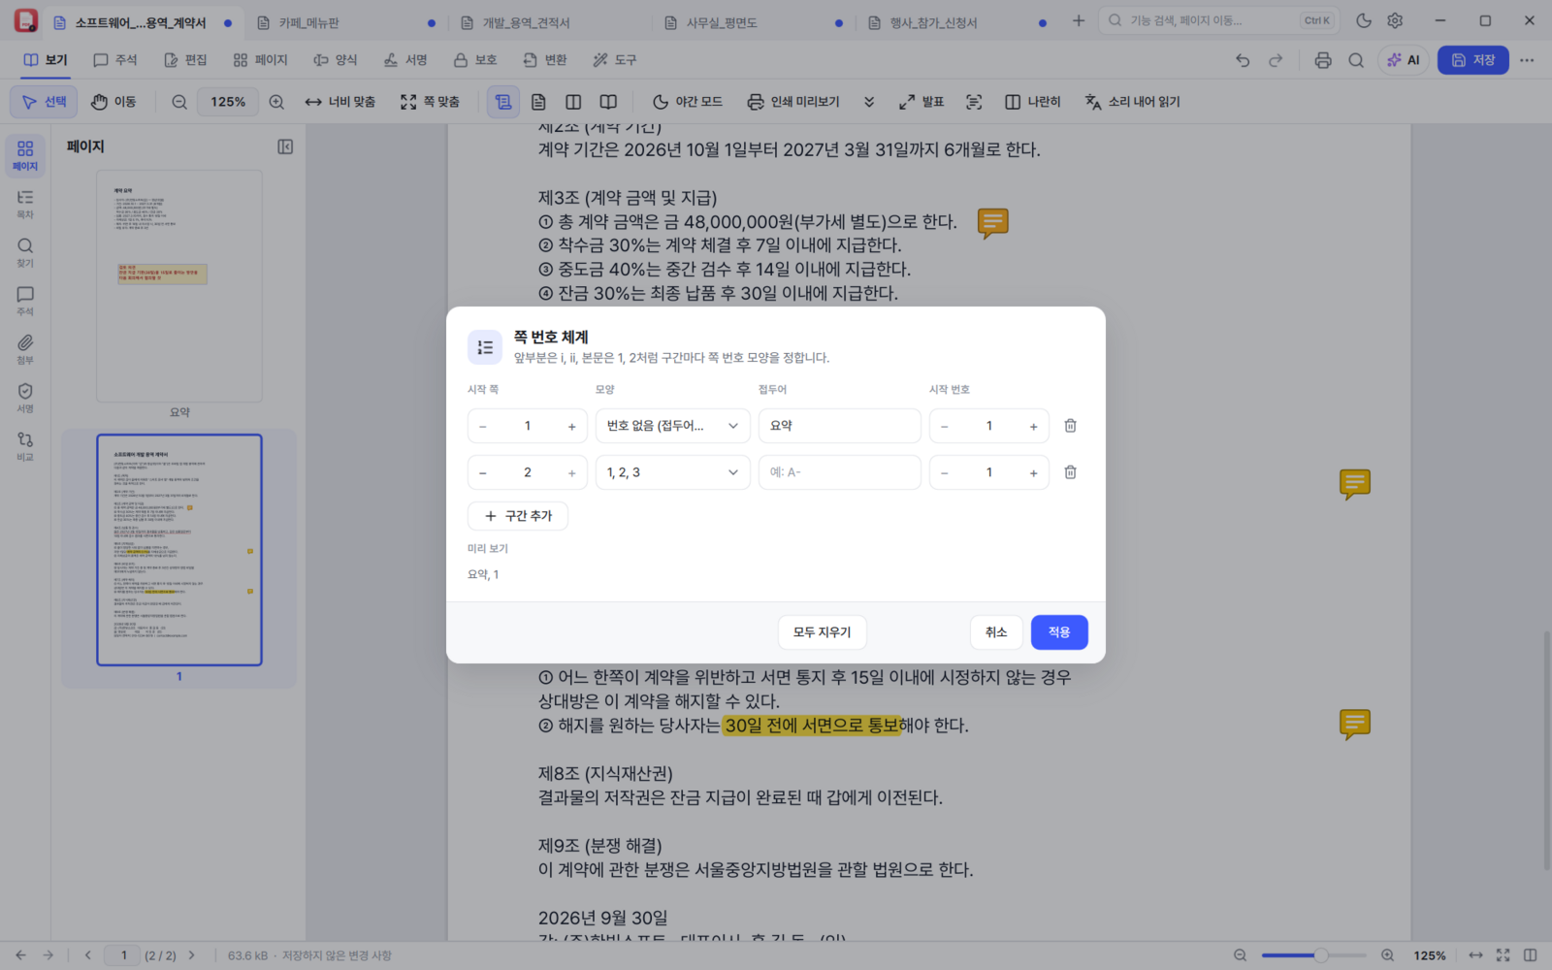Select the 요약 page thumbnail

179,286
